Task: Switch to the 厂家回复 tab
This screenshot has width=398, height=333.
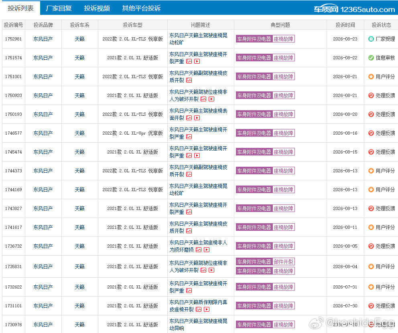Action: pyautogui.click(x=59, y=8)
